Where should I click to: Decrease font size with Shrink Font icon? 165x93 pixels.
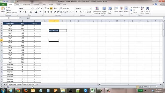point(42,9)
